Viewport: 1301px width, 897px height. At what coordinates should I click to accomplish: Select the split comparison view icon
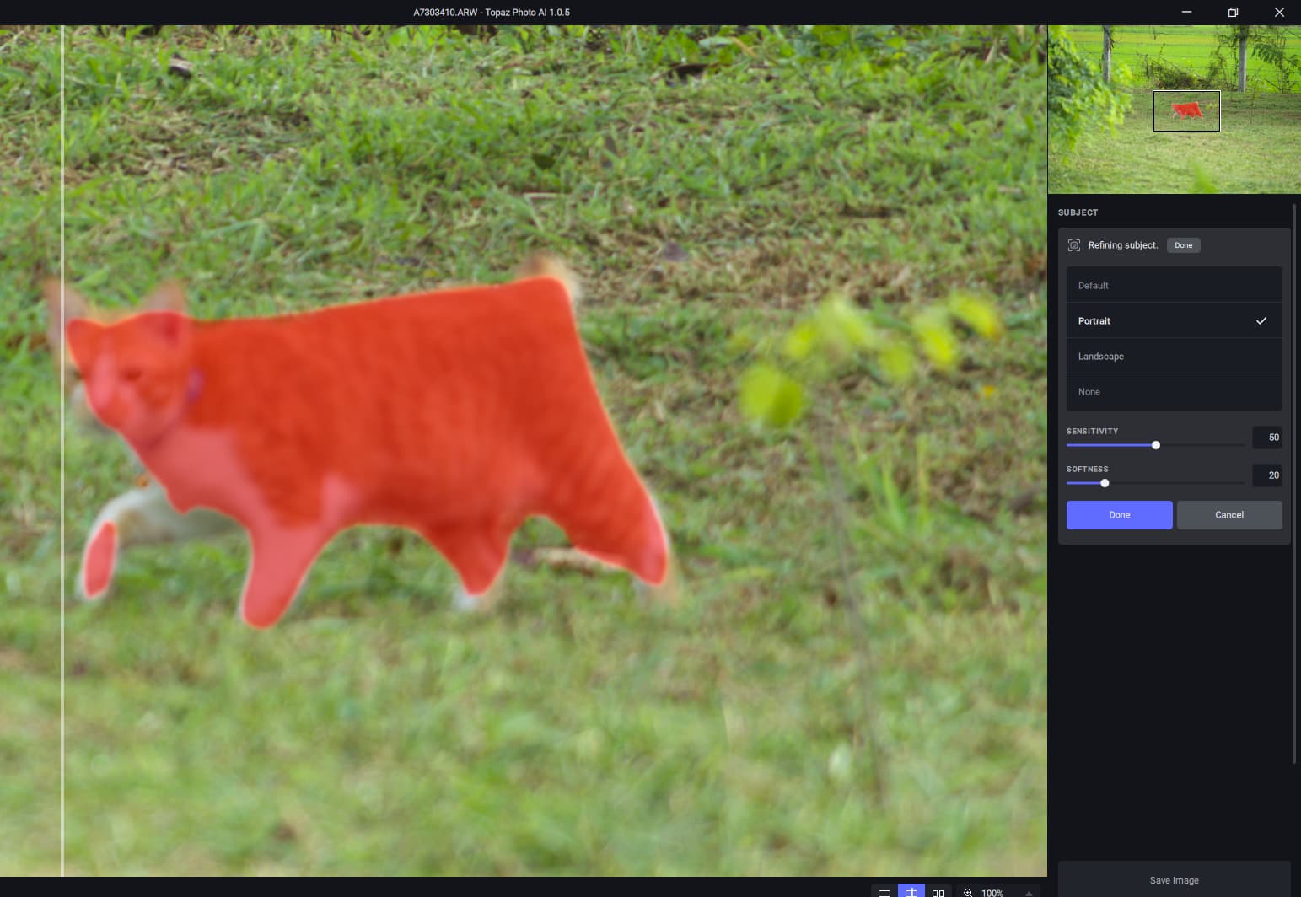[911, 892]
